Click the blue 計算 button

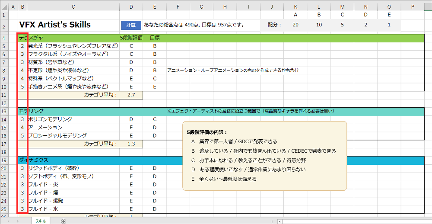(131, 25)
